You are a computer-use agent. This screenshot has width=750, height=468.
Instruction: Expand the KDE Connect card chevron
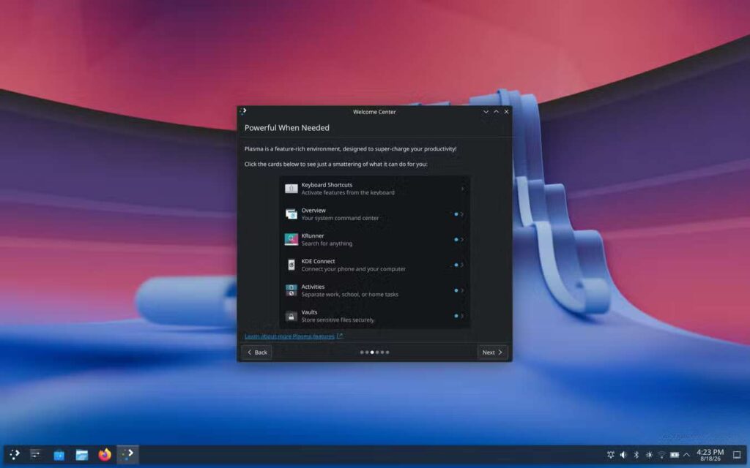(462, 265)
